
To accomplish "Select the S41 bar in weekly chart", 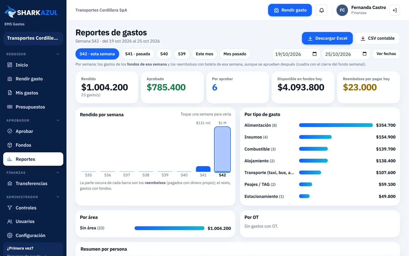I will coord(203,169).
